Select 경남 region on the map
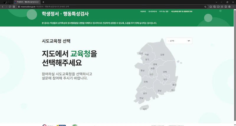This screenshot has height=126, width=236. coord(160,91)
